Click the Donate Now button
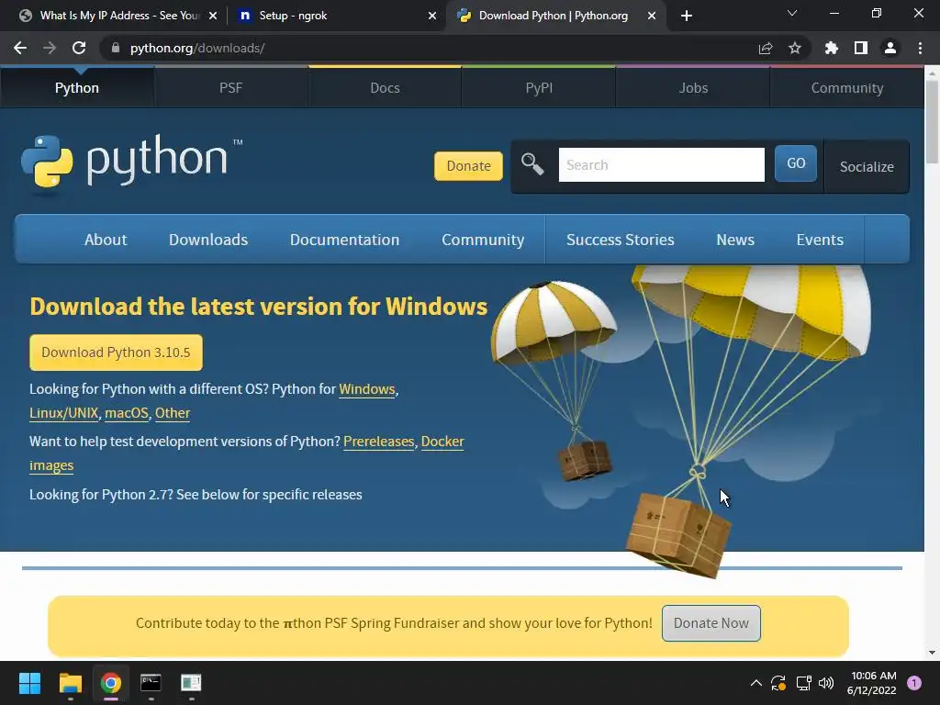The height and width of the screenshot is (705, 940). tap(711, 623)
